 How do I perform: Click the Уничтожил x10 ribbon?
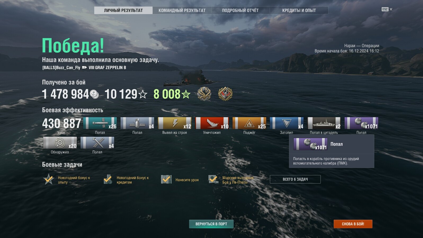(x=212, y=123)
